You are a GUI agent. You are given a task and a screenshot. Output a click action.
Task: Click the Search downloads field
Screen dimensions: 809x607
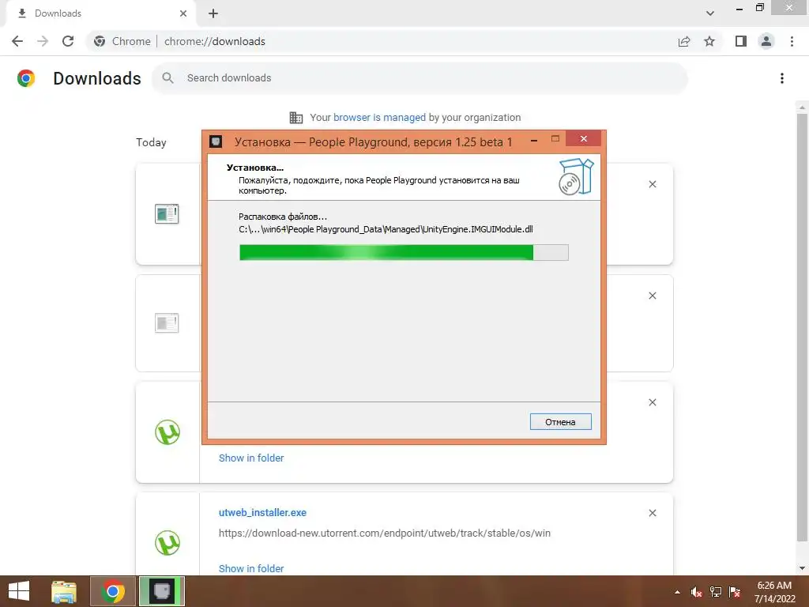tap(420, 78)
